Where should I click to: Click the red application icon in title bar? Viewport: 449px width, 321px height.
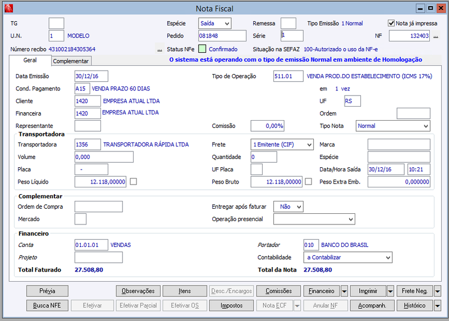(x=9, y=8)
